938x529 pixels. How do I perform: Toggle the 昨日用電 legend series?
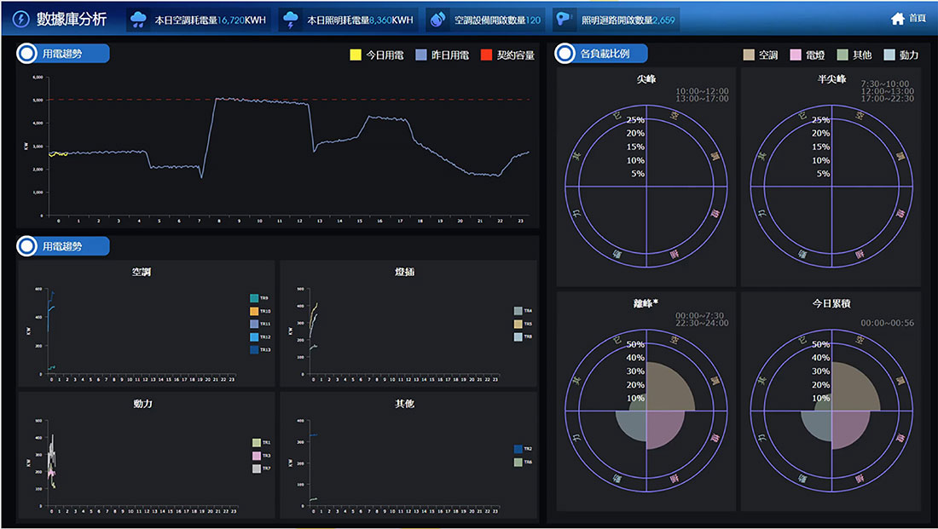(421, 55)
